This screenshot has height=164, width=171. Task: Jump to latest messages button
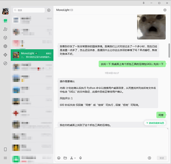(x=155, y=123)
